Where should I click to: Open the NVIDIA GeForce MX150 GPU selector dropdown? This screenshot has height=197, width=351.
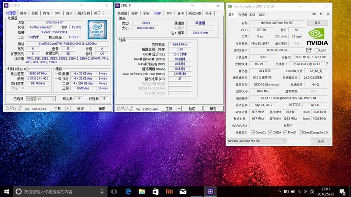257,141
